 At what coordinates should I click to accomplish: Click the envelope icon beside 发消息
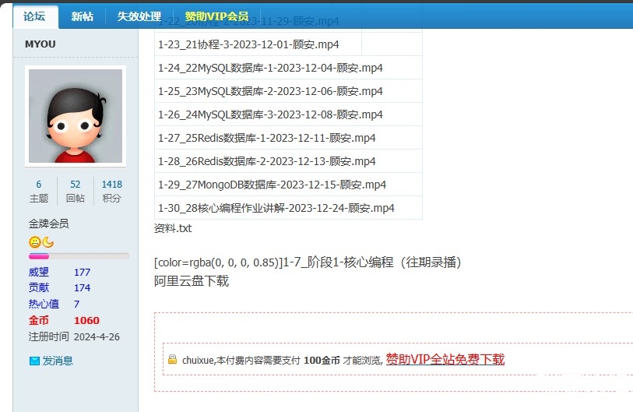point(34,361)
